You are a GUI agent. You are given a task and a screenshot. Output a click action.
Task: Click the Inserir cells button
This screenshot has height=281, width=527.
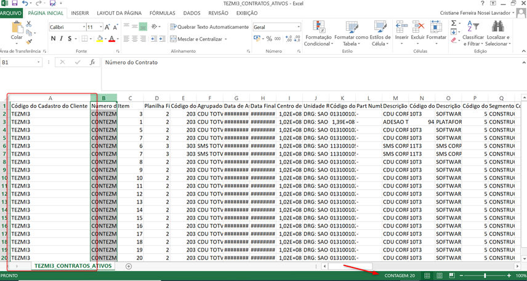pyautogui.click(x=401, y=33)
